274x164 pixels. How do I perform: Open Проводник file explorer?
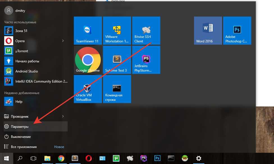[x=36, y=116]
